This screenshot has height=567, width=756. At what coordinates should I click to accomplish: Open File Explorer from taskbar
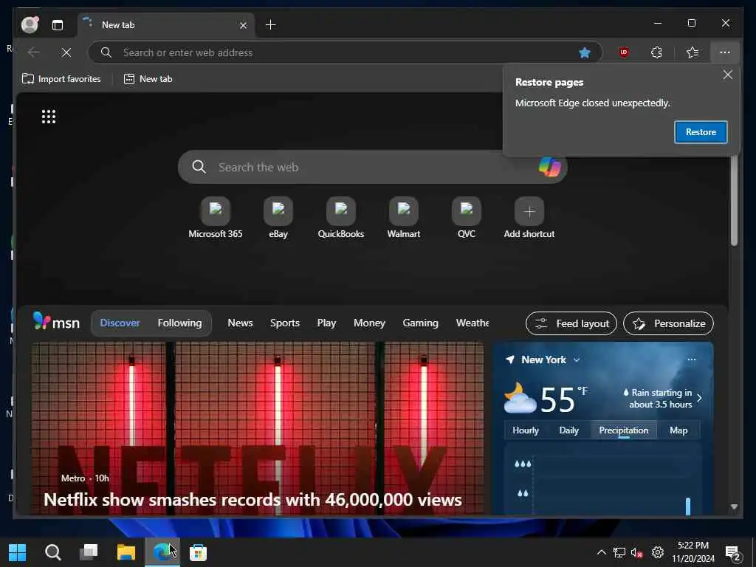pyautogui.click(x=126, y=552)
